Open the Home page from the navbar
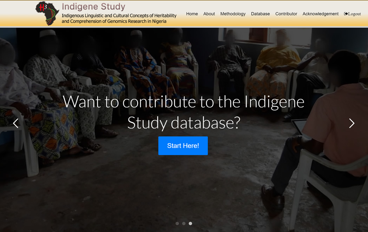The width and height of the screenshot is (368, 232). click(x=192, y=14)
